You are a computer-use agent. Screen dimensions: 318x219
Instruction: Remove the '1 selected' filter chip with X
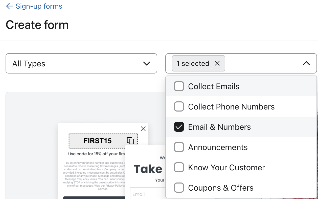tap(217, 63)
